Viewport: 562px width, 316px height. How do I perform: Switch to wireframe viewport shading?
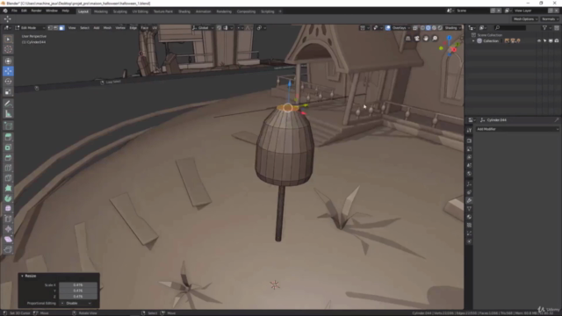422,27
